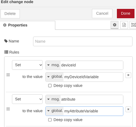This screenshot has height=127, width=136.
Task: Click the Rules list icon
Action: tap(6, 52)
